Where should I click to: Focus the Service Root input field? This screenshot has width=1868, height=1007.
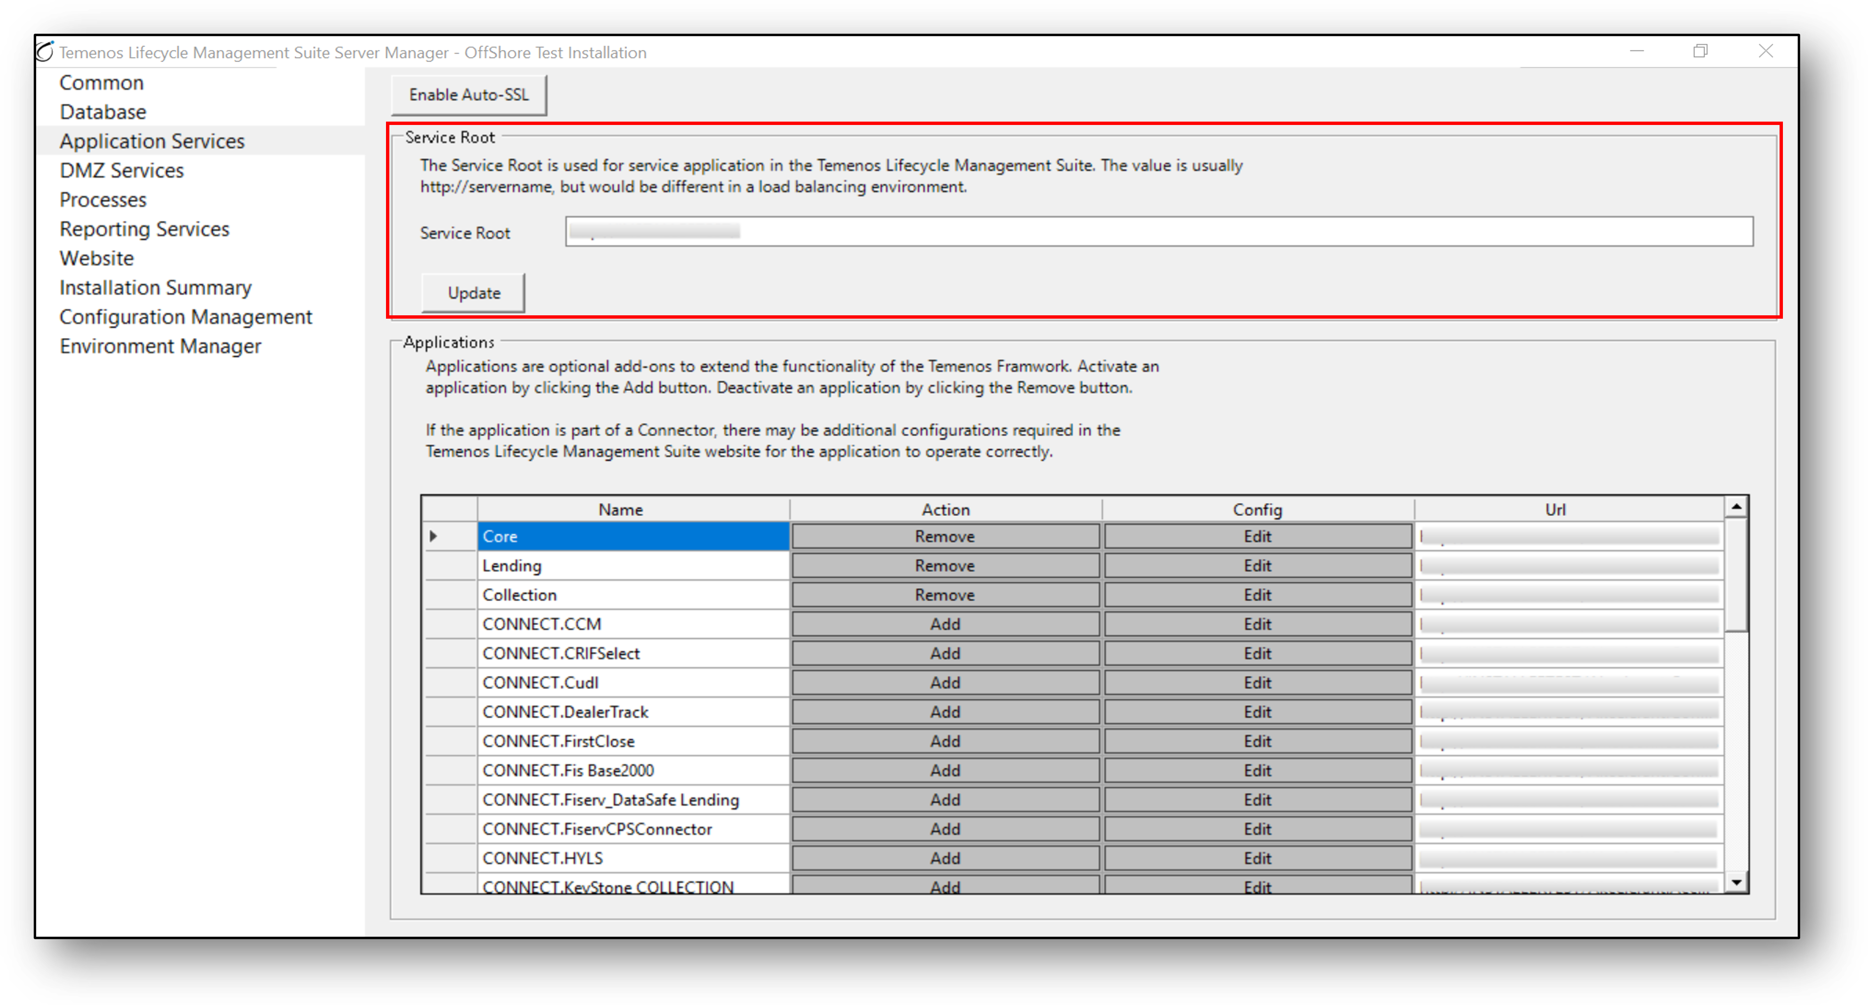1159,231
